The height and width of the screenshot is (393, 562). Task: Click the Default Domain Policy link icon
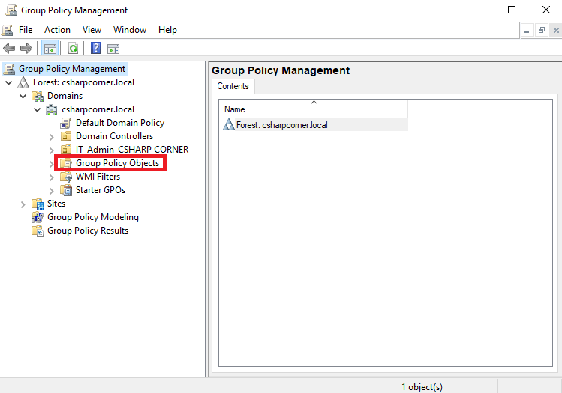[x=65, y=124]
